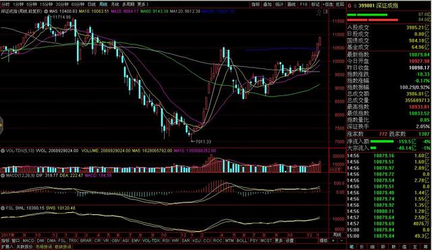Open the F10 company info button
Image resolution: width=432 pixels, height=250 pixels.
click(303, 5)
